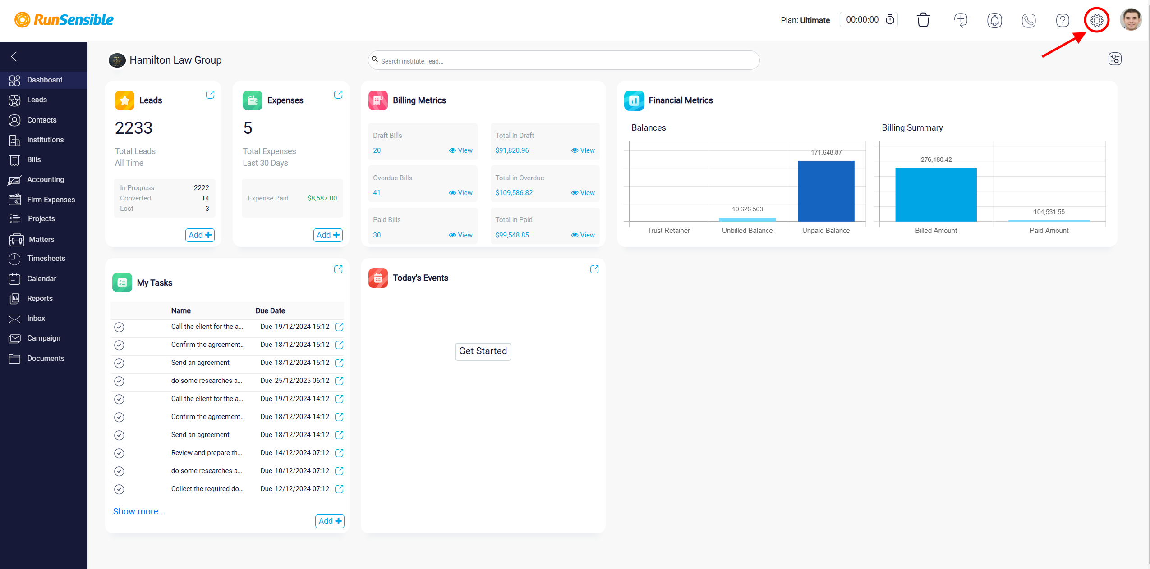This screenshot has width=1150, height=569.
Task: Add a new lead from Leads card
Action: tap(200, 235)
